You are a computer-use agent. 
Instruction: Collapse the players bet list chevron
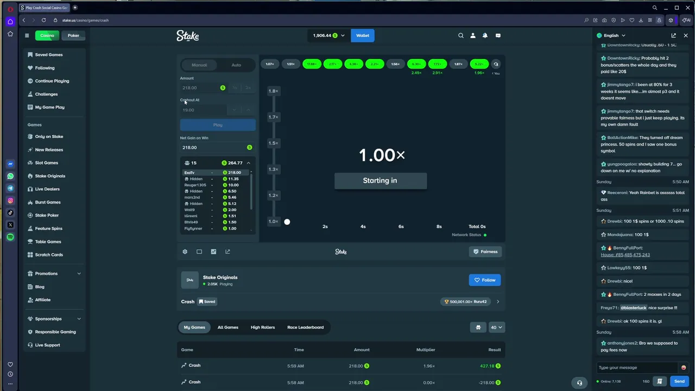[248, 163]
